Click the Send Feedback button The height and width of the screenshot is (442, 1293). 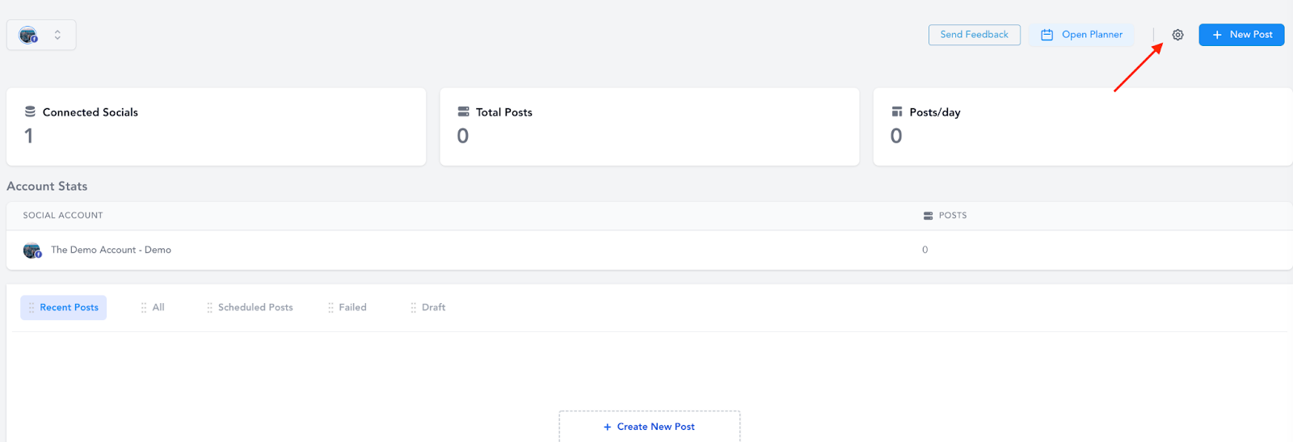click(x=974, y=35)
